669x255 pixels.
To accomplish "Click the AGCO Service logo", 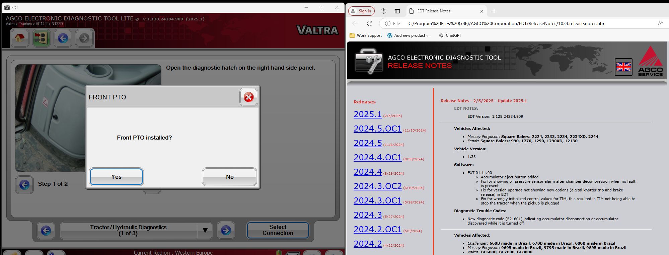I will coord(650,61).
